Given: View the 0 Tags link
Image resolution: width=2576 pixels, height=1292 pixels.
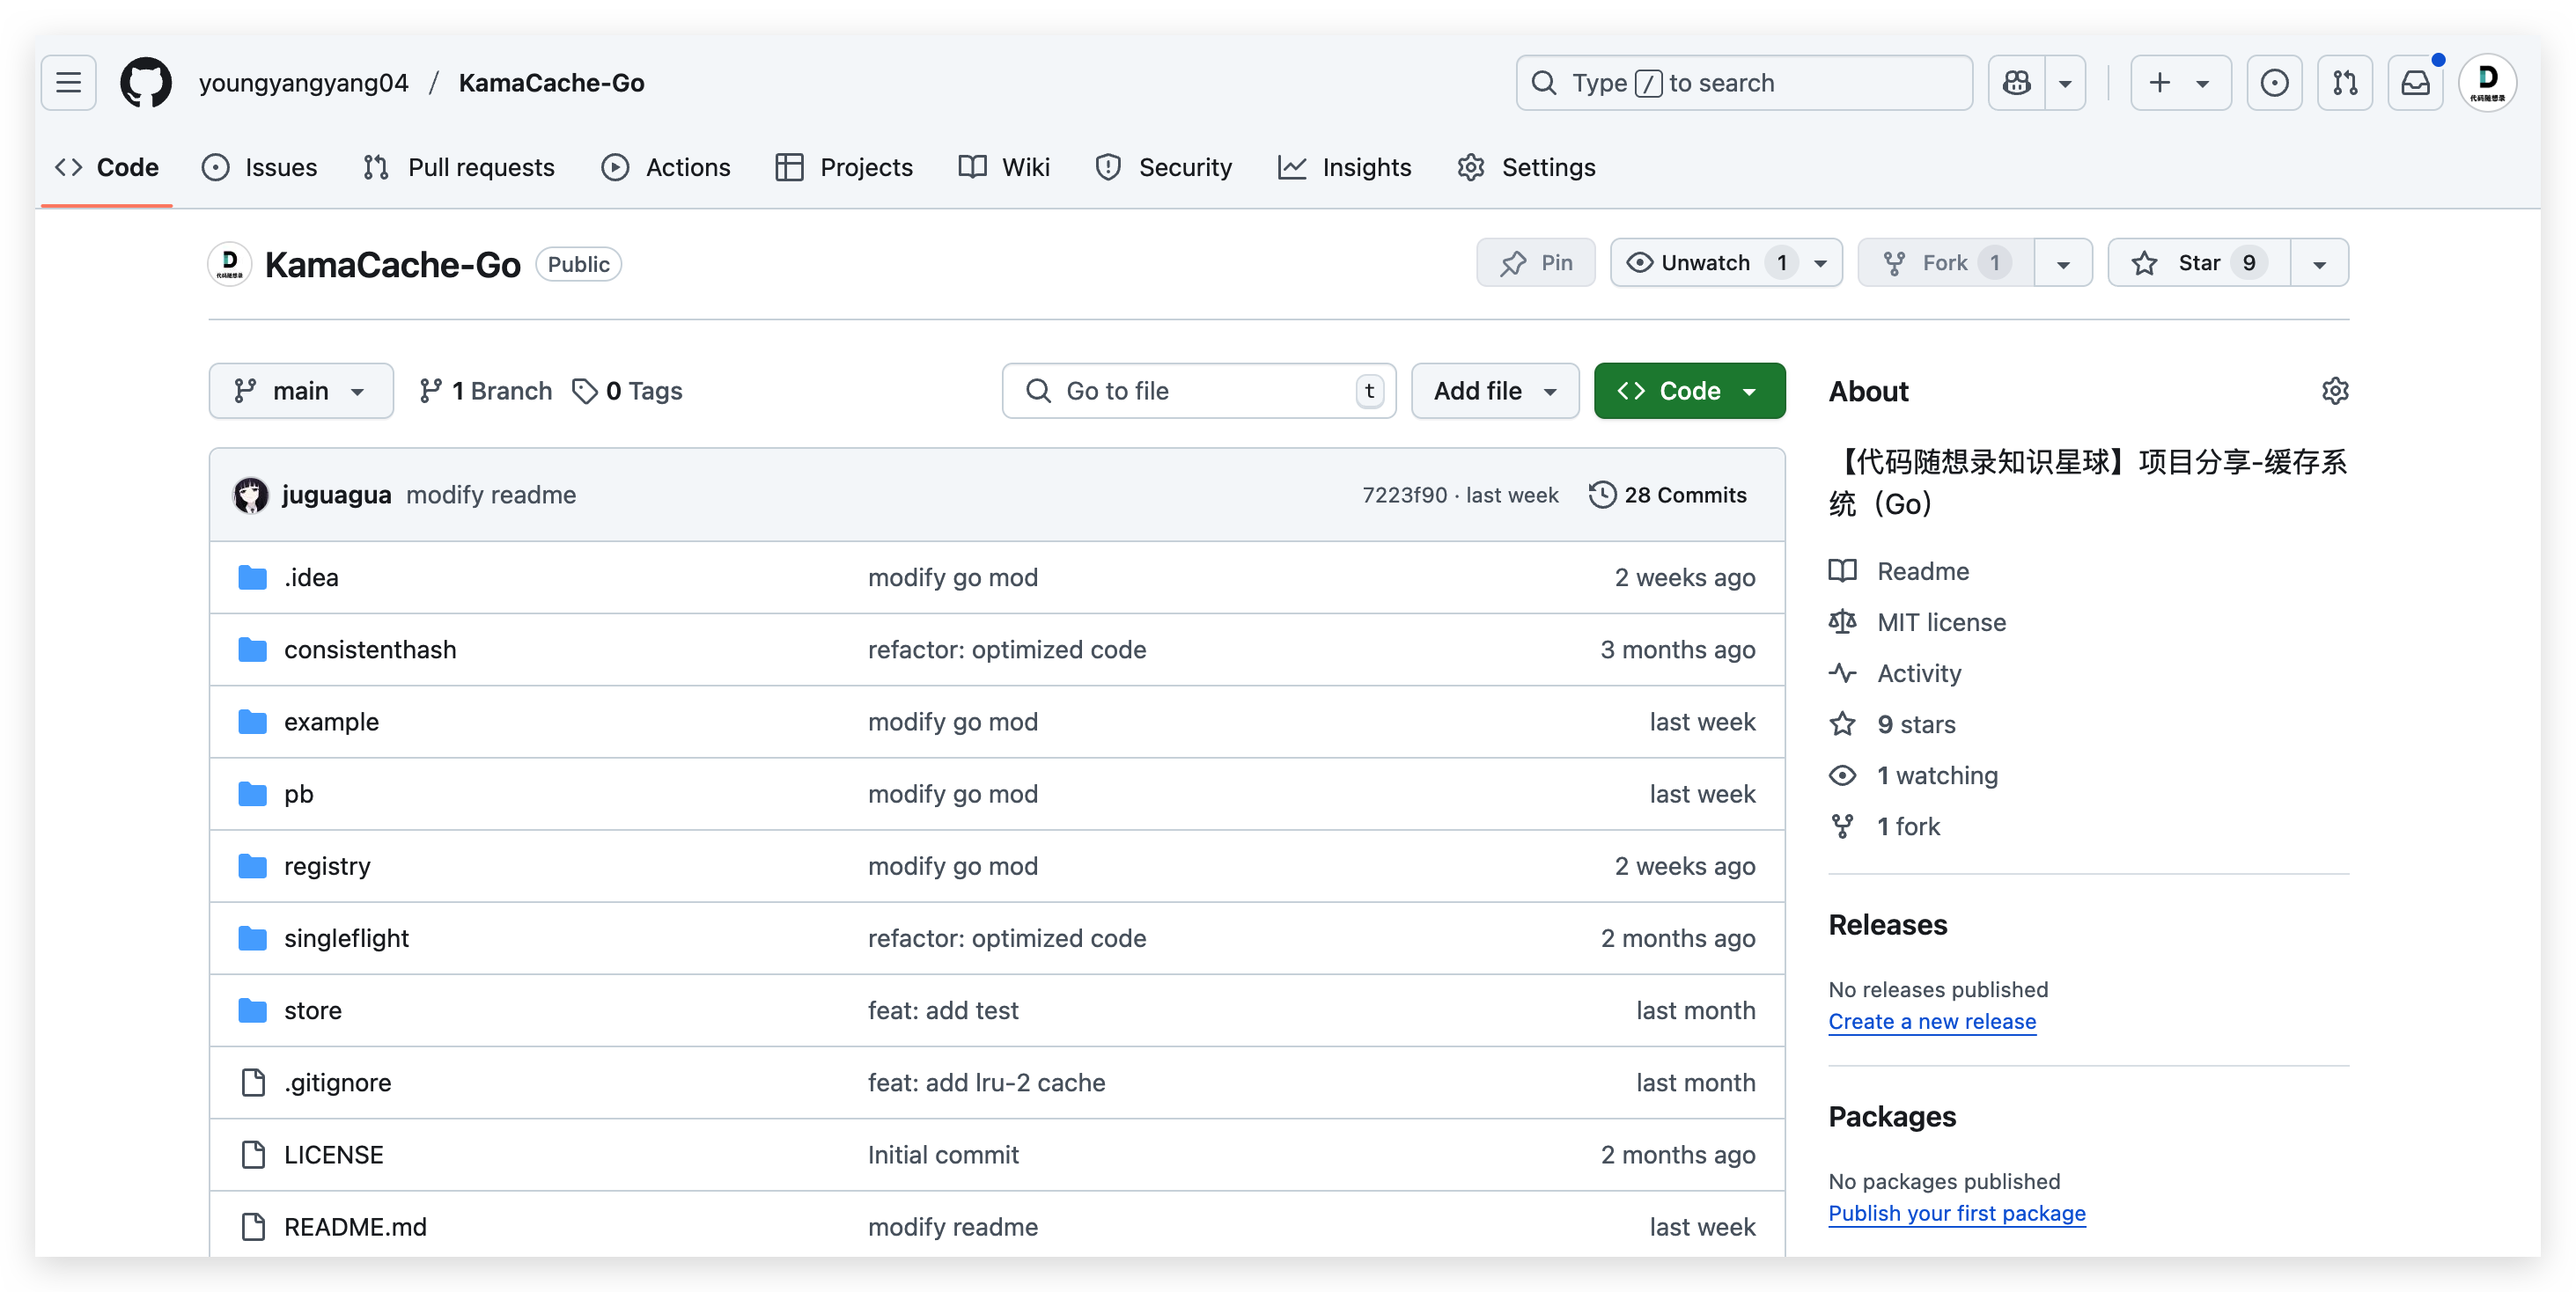Looking at the screenshot, I should (x=627, y=391).
